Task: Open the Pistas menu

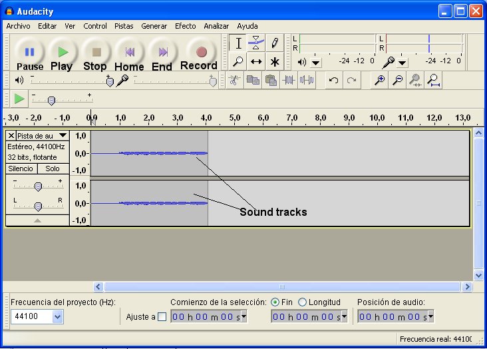Action: pos(124,26)
